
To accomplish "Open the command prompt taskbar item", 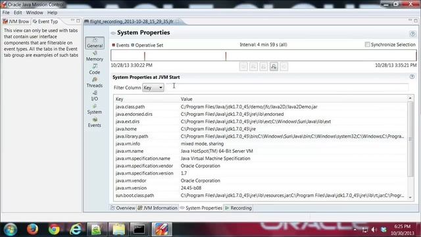I will tap(139, 229).
